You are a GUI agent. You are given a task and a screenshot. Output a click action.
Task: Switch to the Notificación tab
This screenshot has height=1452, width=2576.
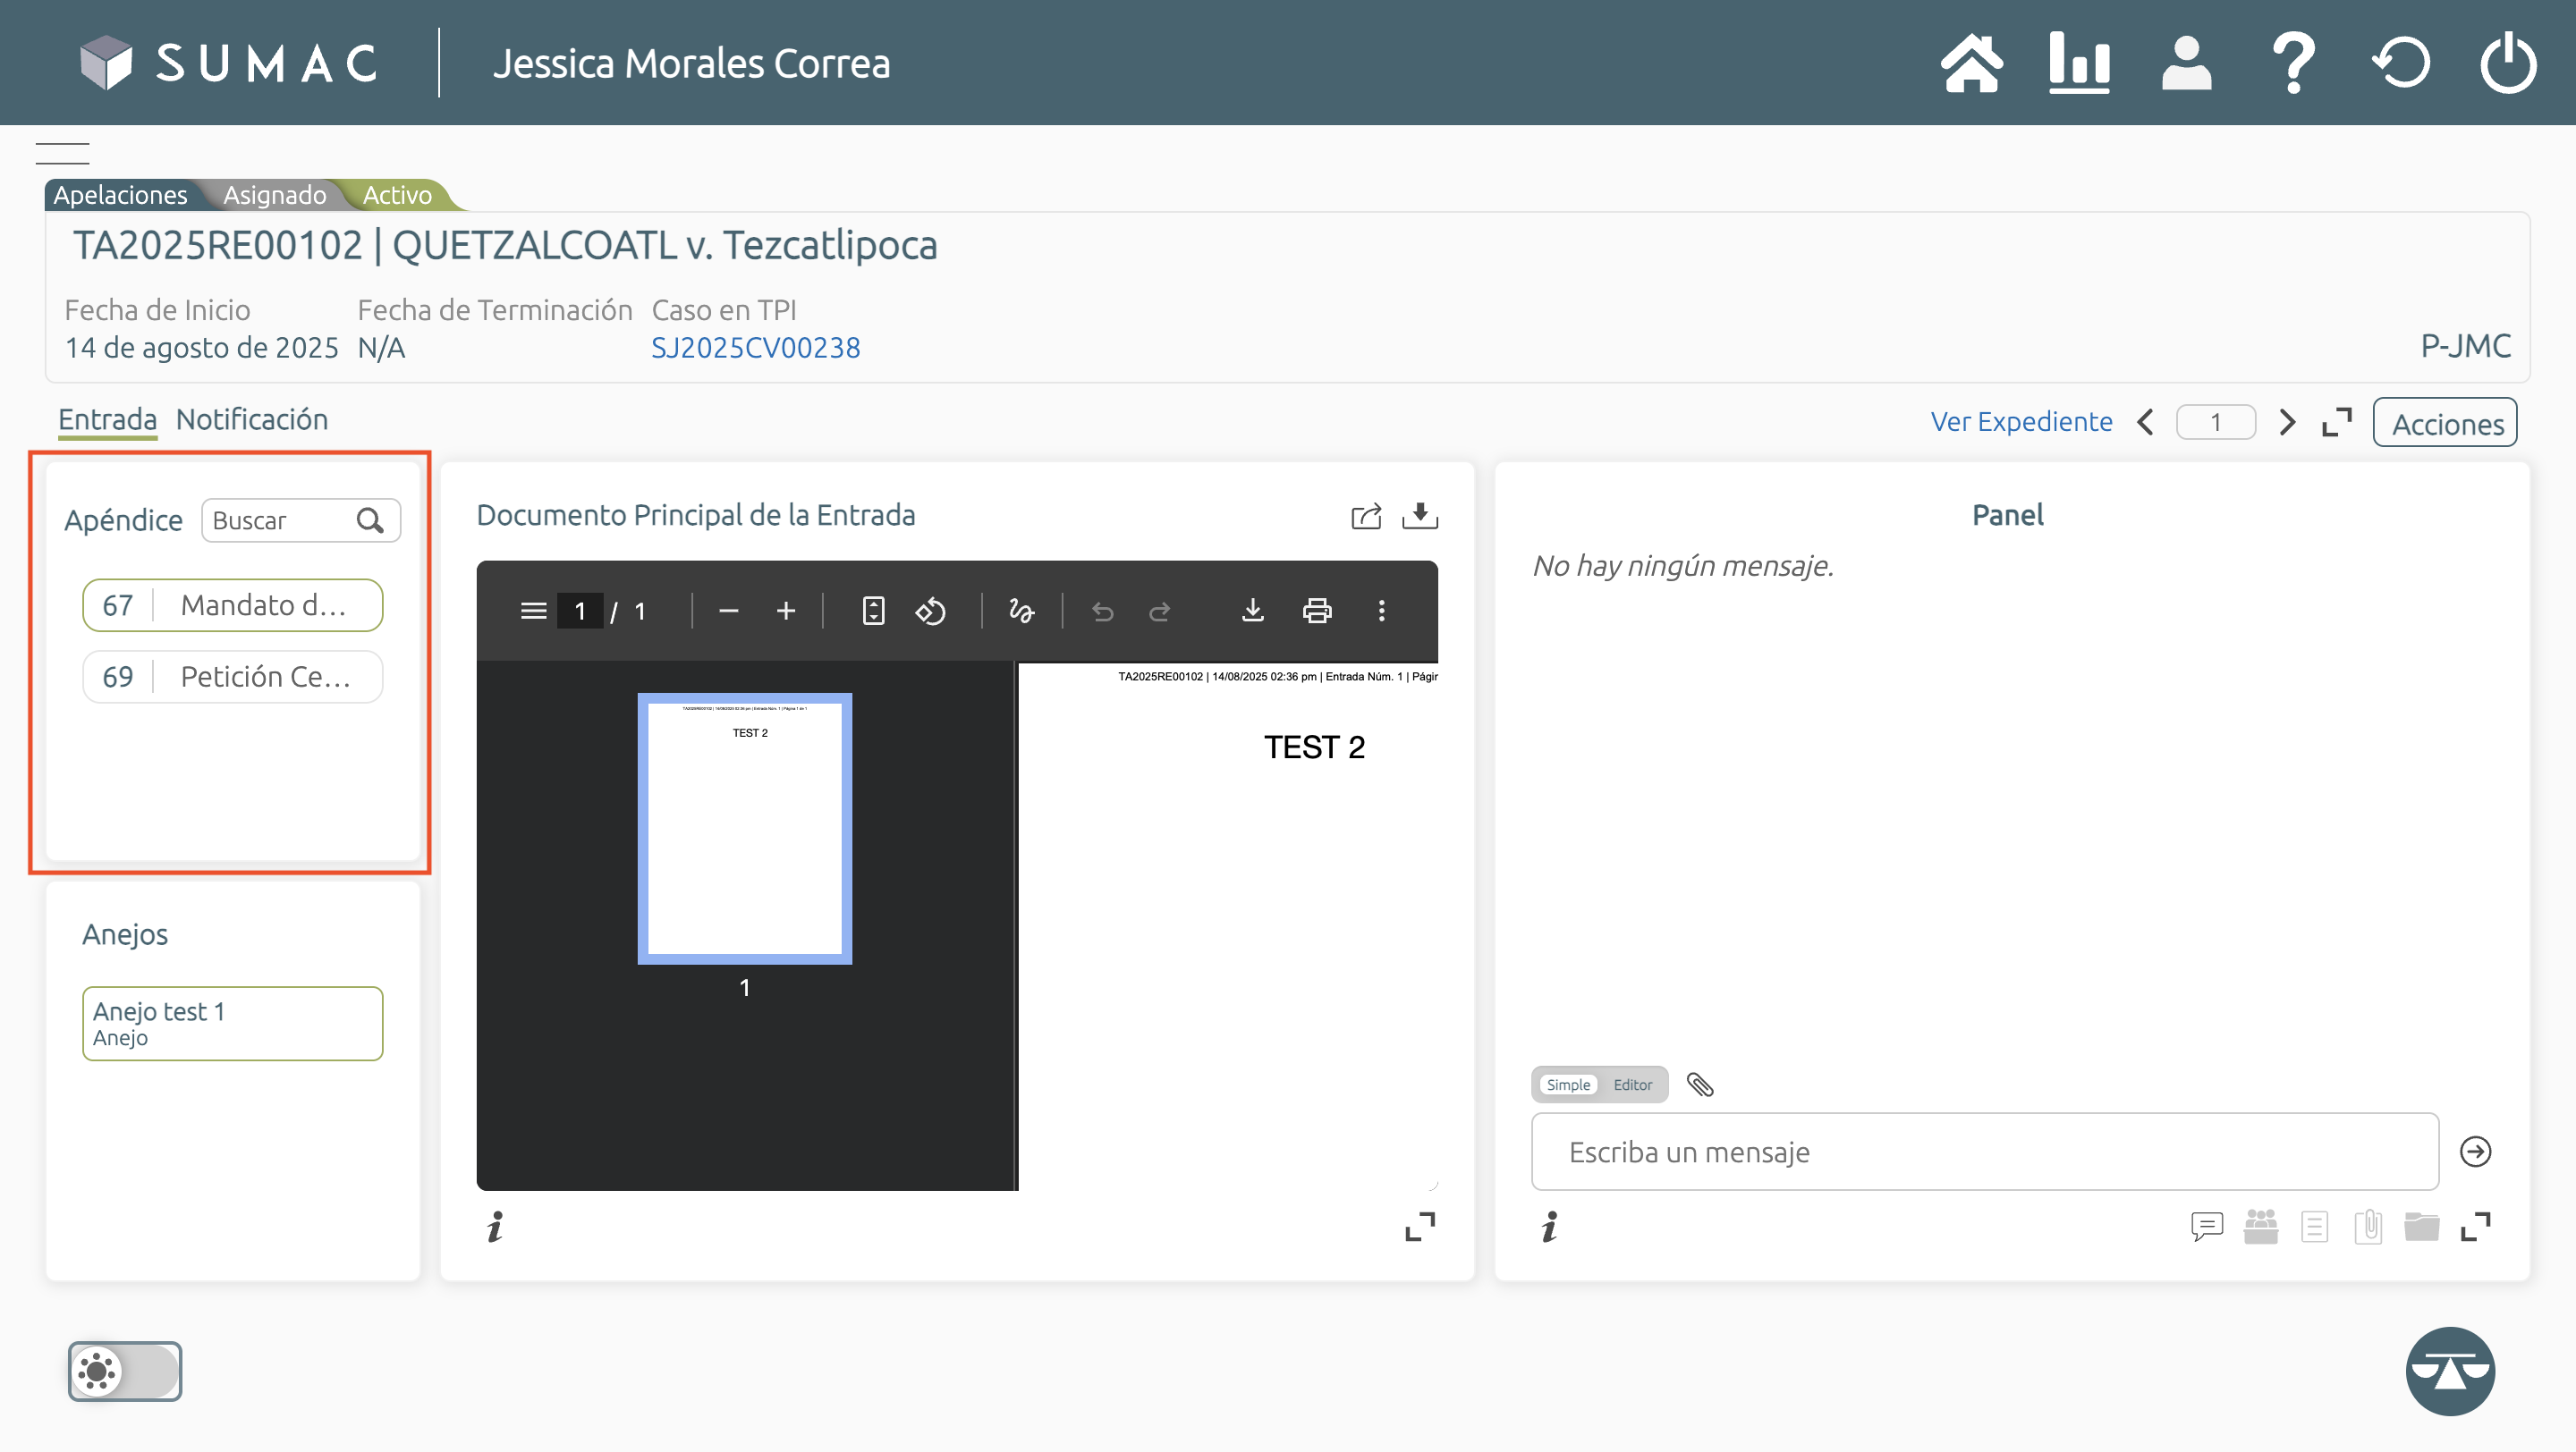(252, 418)
